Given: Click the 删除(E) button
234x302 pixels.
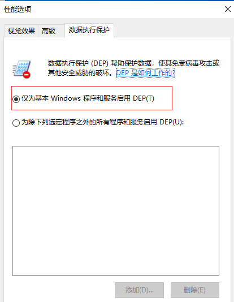Looking at the screenshot, I should pyautogui.click(x=195, y=290).
